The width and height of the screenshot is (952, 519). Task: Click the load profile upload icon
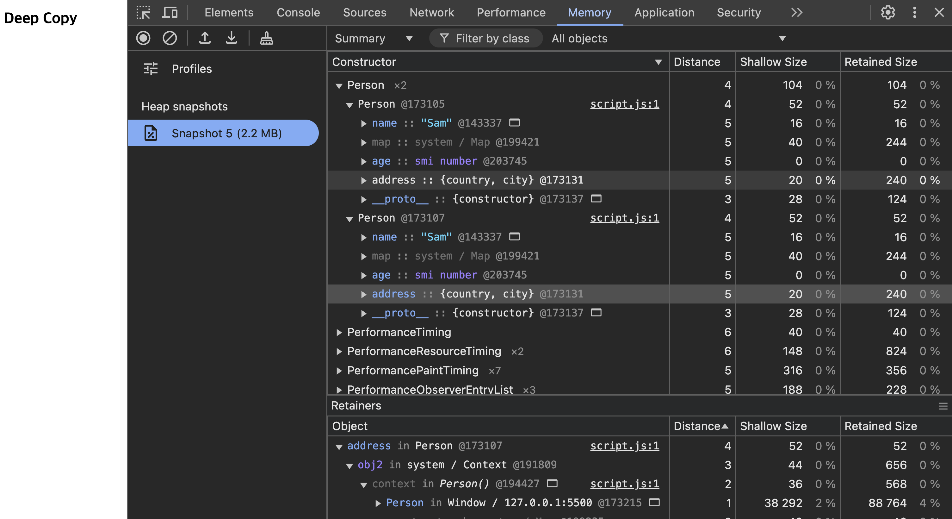[x=205, y=38]
